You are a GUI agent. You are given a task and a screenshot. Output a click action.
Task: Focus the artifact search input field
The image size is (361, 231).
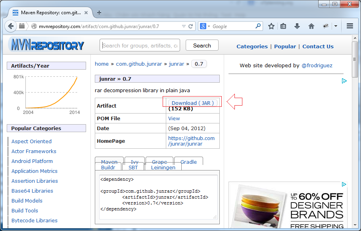pos(140,45)
